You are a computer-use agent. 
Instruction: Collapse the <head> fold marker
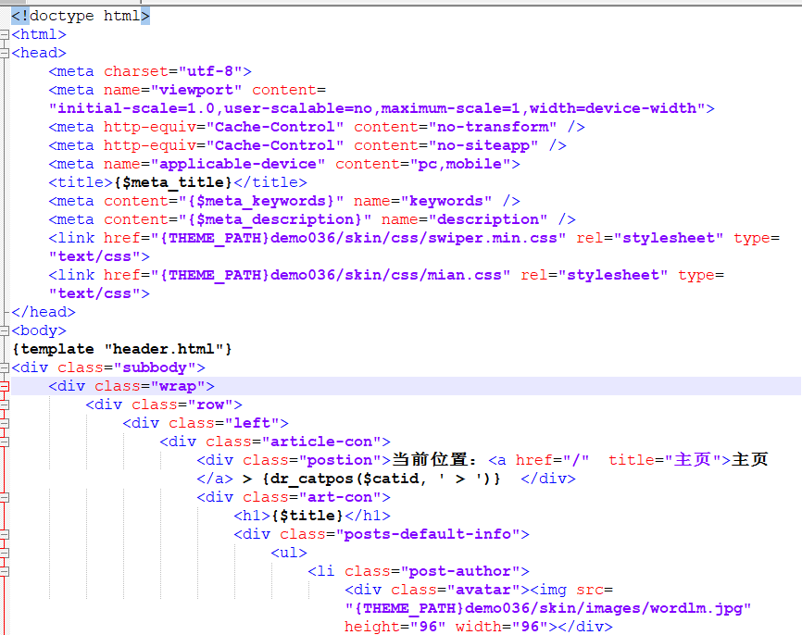5,53
